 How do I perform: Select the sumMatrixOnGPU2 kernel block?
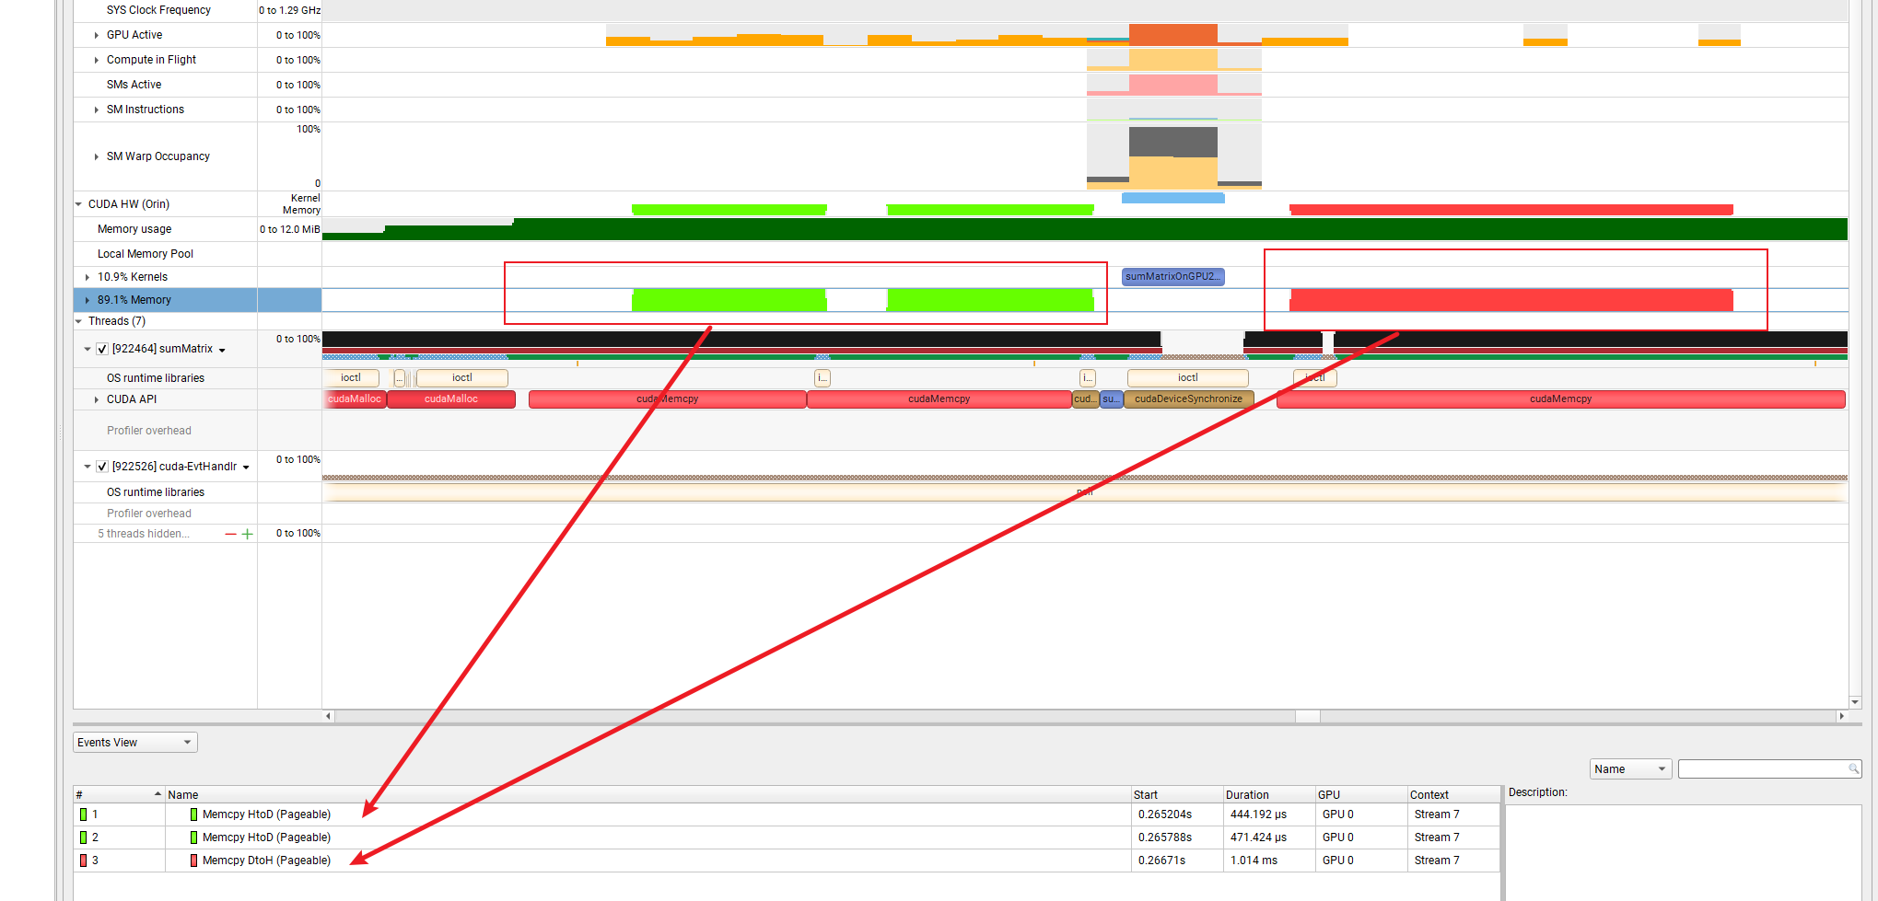[1172, 276]
